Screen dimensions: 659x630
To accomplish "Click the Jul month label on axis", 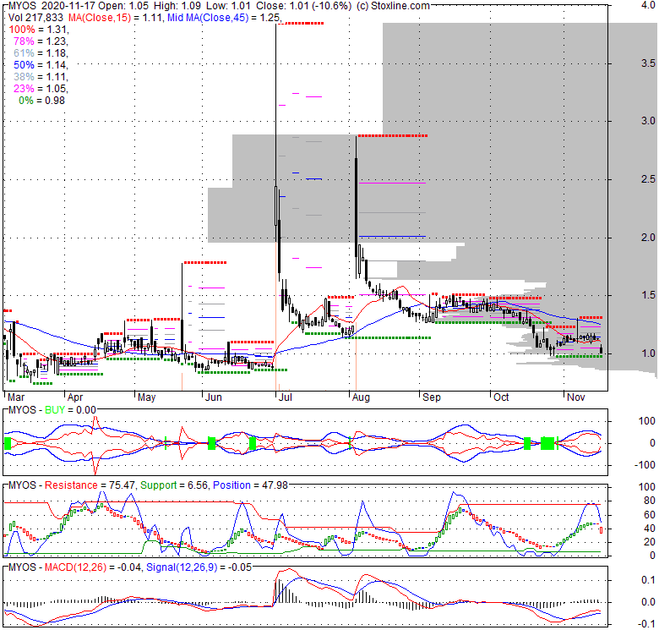I will (x=286, y=397).
